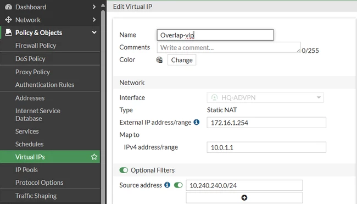
Task: Click the Comments text box
Action: [228, 47]
